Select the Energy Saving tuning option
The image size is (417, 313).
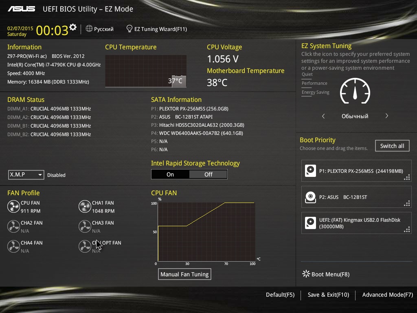tap(316, 93)
